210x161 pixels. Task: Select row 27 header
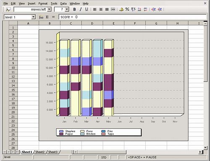[x=13, y=143]
